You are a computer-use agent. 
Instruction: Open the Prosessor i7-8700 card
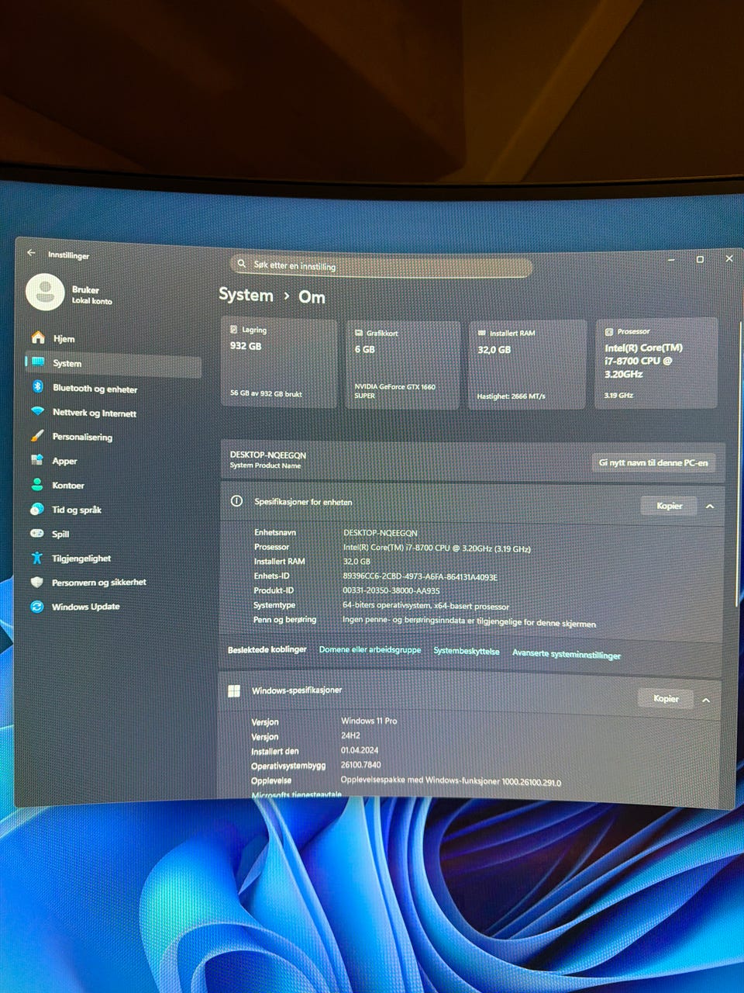coord(656,363)
